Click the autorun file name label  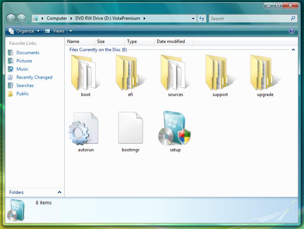86,150
